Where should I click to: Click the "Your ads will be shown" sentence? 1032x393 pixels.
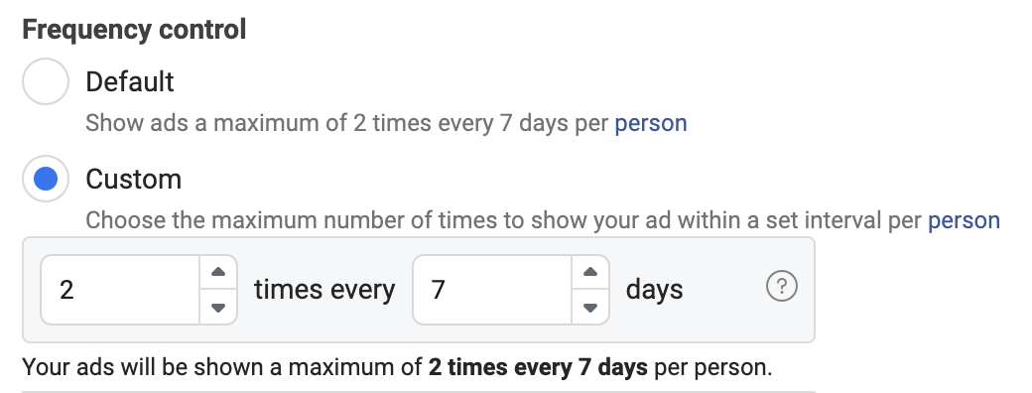[397, 367]
